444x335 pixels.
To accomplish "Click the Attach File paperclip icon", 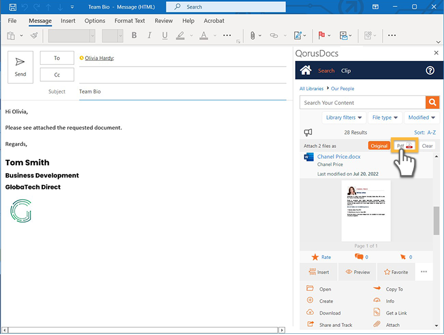I will click(252, 35).
